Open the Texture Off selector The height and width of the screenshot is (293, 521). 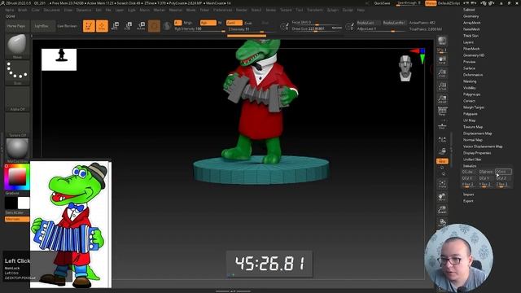(17, 125)
